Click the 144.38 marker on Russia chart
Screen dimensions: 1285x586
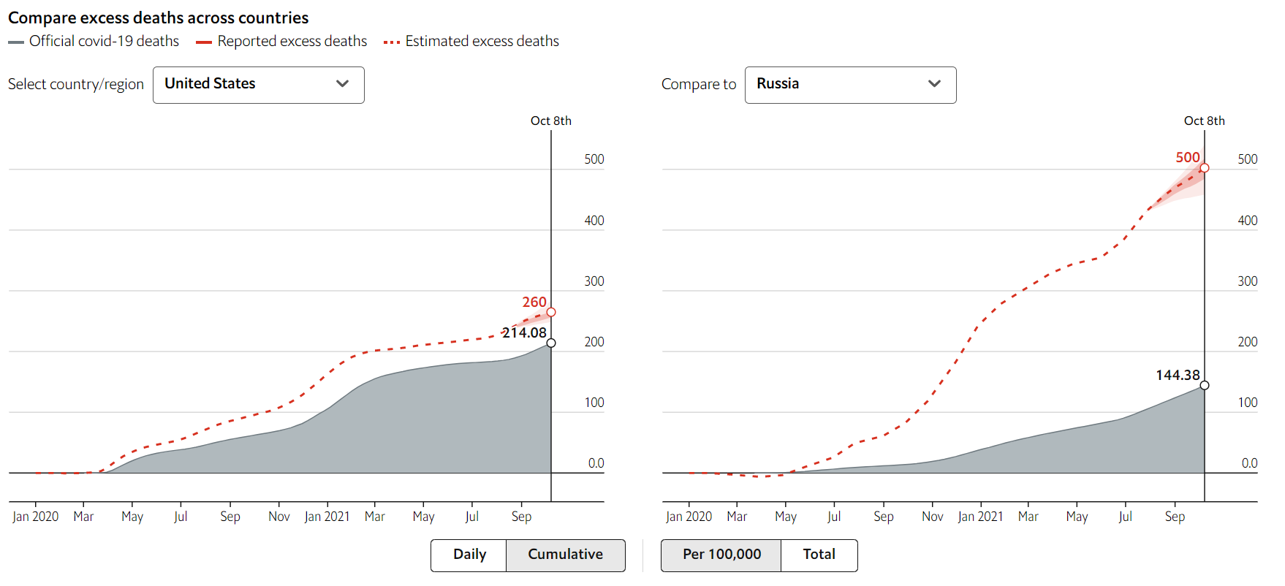click(x=1205, y=385)
